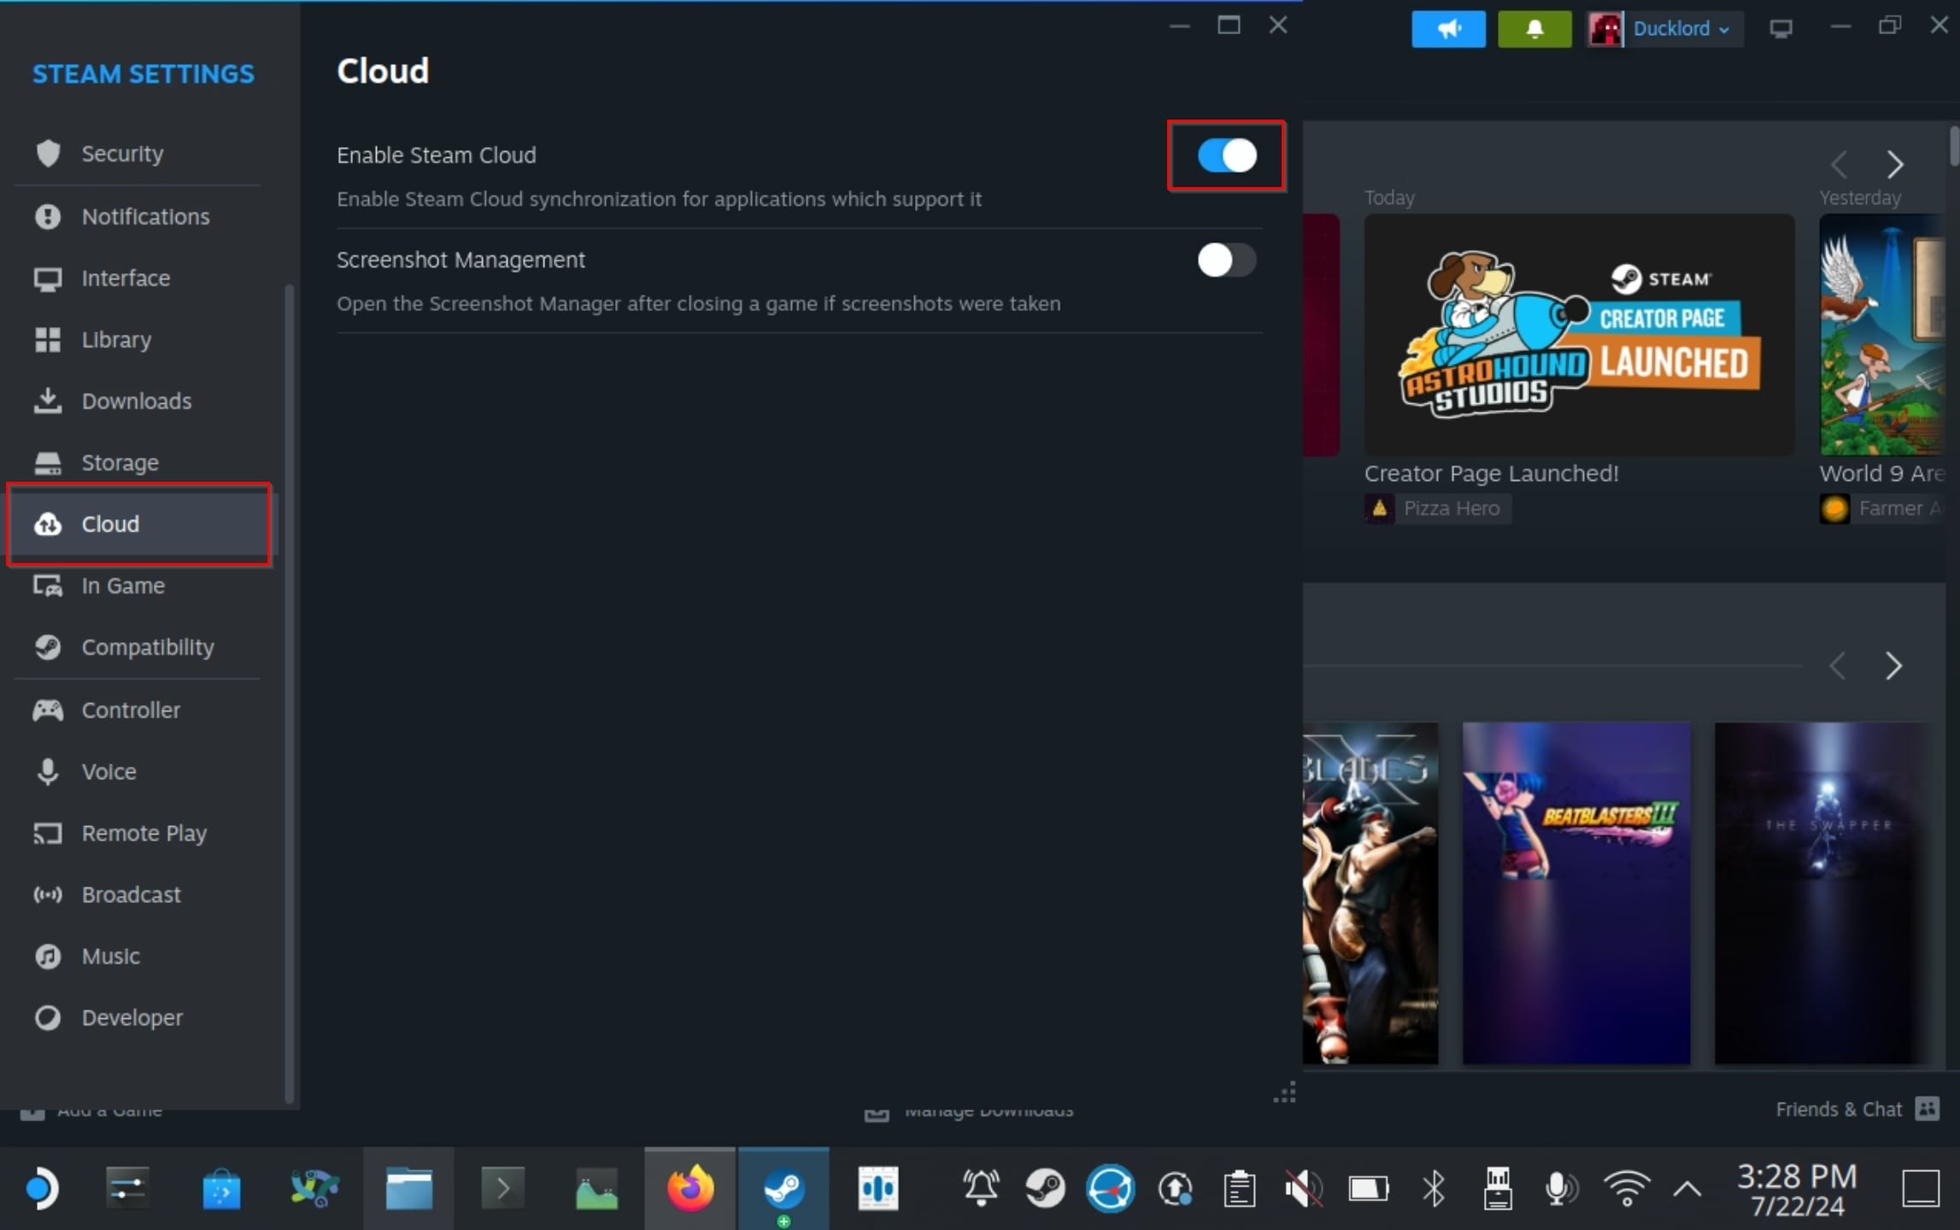
Task: Click the settings window resize grip
Action: 1285,1092
